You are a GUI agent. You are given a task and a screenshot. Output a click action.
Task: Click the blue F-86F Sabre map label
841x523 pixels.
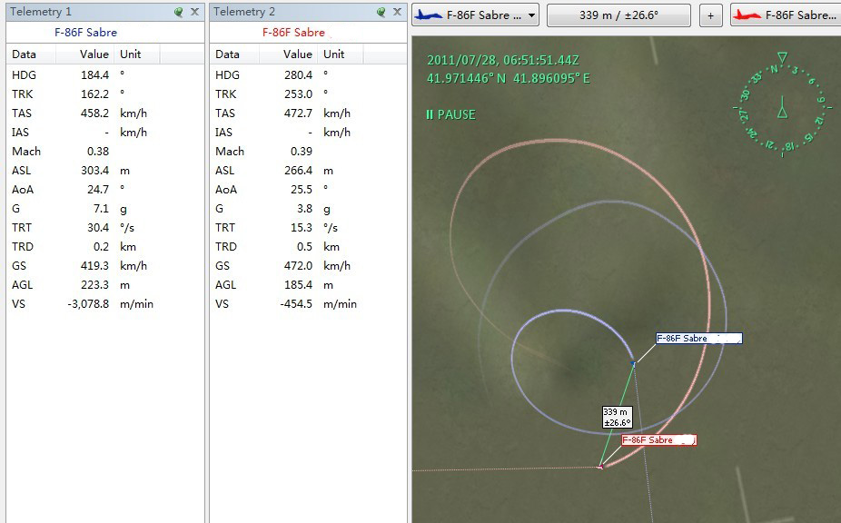coord(699,339)
